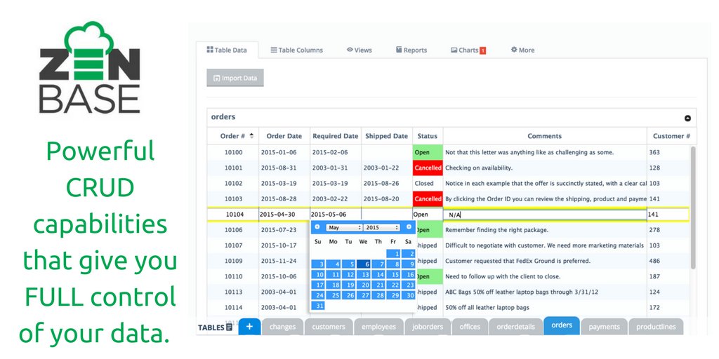Switch to the offices table tab

(470, 327)
